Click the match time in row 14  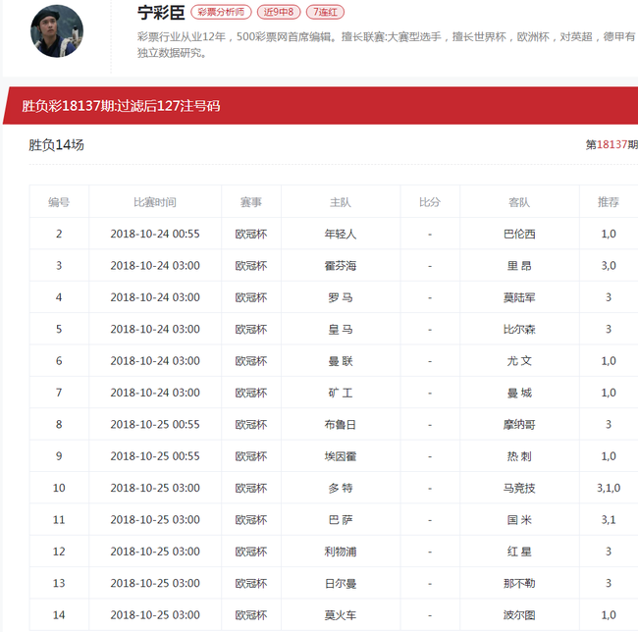click(155, 615)
